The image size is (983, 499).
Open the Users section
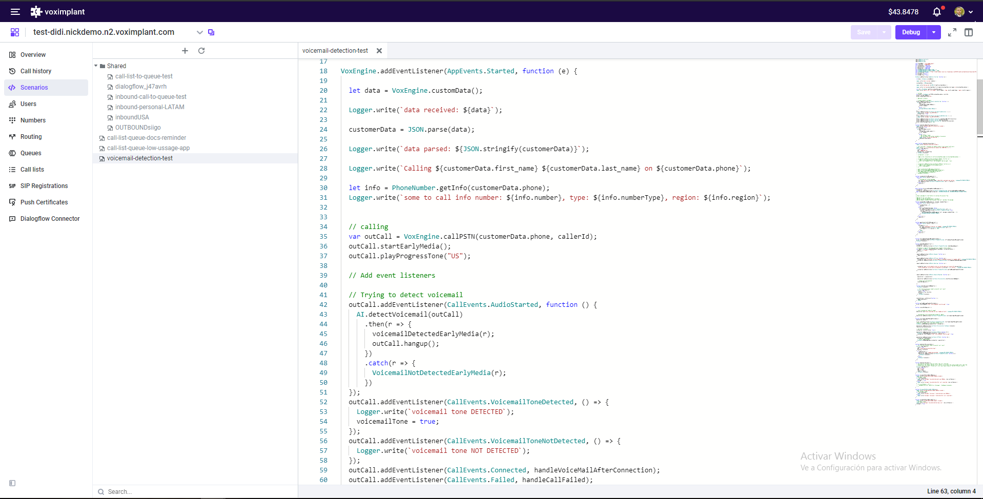pos(46,104)
